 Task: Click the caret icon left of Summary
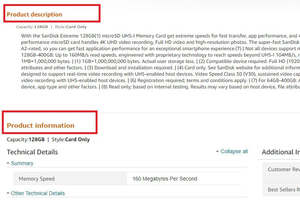click(x=8, y=163)
